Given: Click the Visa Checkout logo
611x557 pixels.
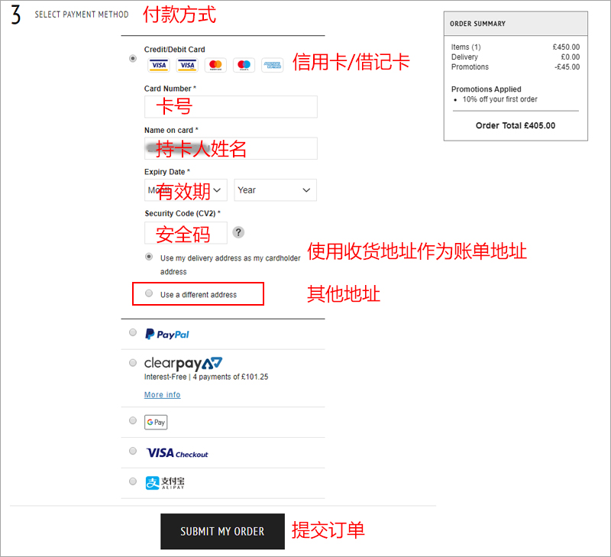Looking at the screenshot, I should tap(177, 453).
